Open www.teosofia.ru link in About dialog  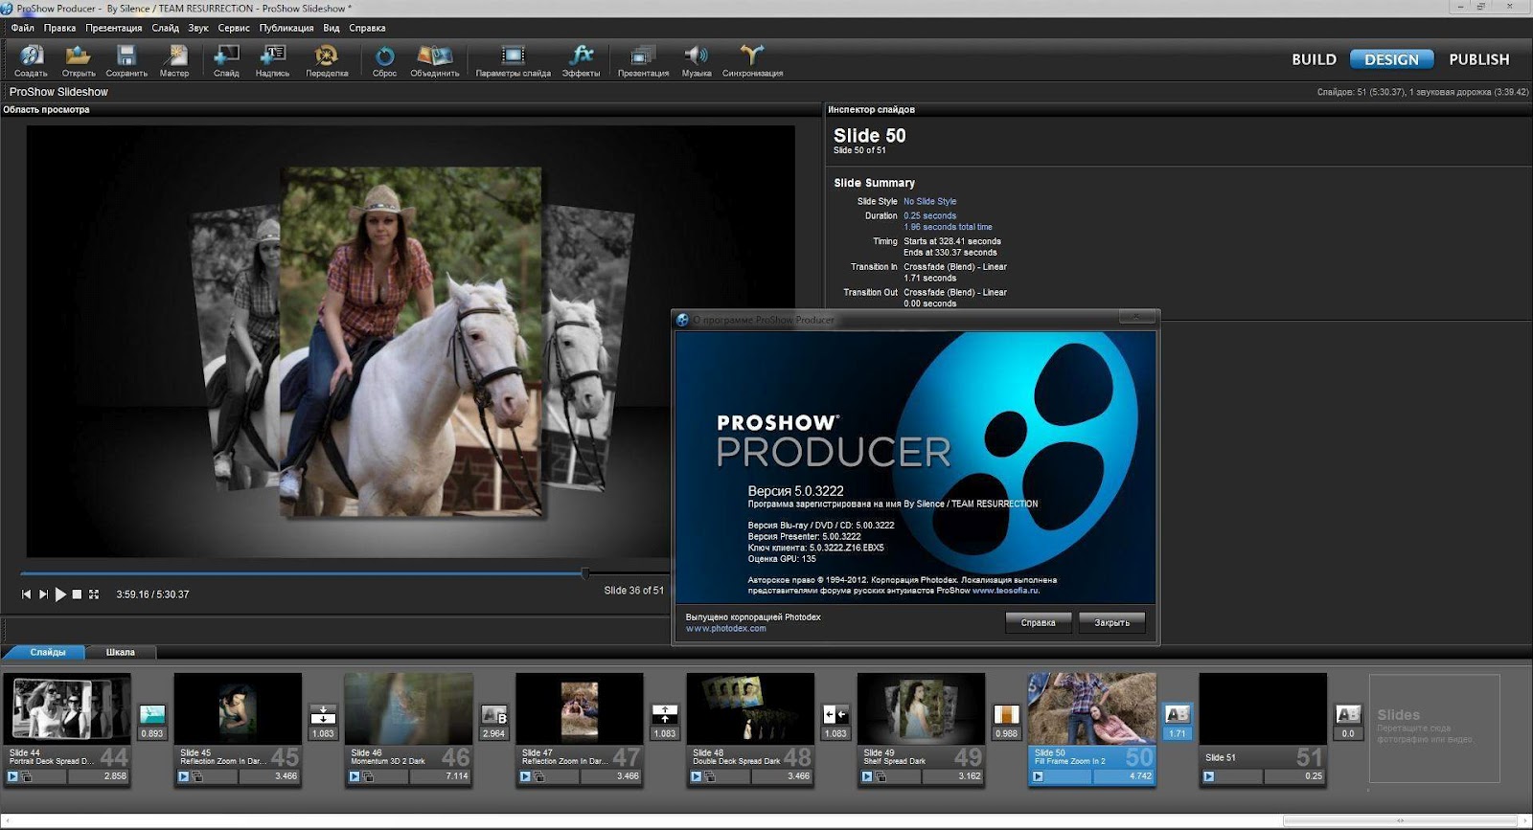[x=1005, y=591]
